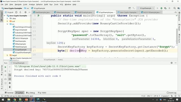Click main() breadcrumb below editor
This screenshot has height=102, width=181.
[x=60, y=59]
